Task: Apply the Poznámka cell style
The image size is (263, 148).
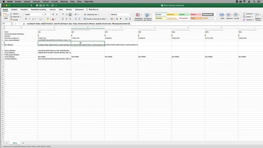Action: (161, 18)
